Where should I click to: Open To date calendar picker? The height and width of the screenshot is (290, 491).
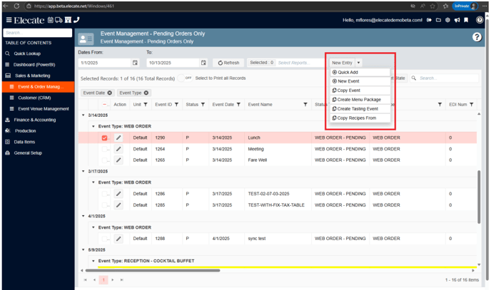click(x=203, y=63)
